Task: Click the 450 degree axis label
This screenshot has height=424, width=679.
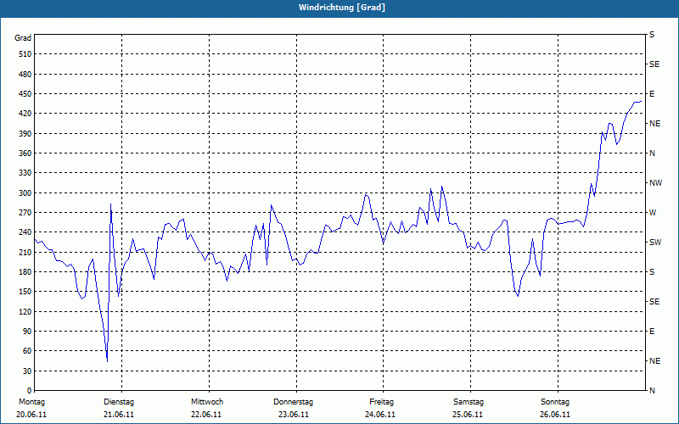Action: [25, 94]
